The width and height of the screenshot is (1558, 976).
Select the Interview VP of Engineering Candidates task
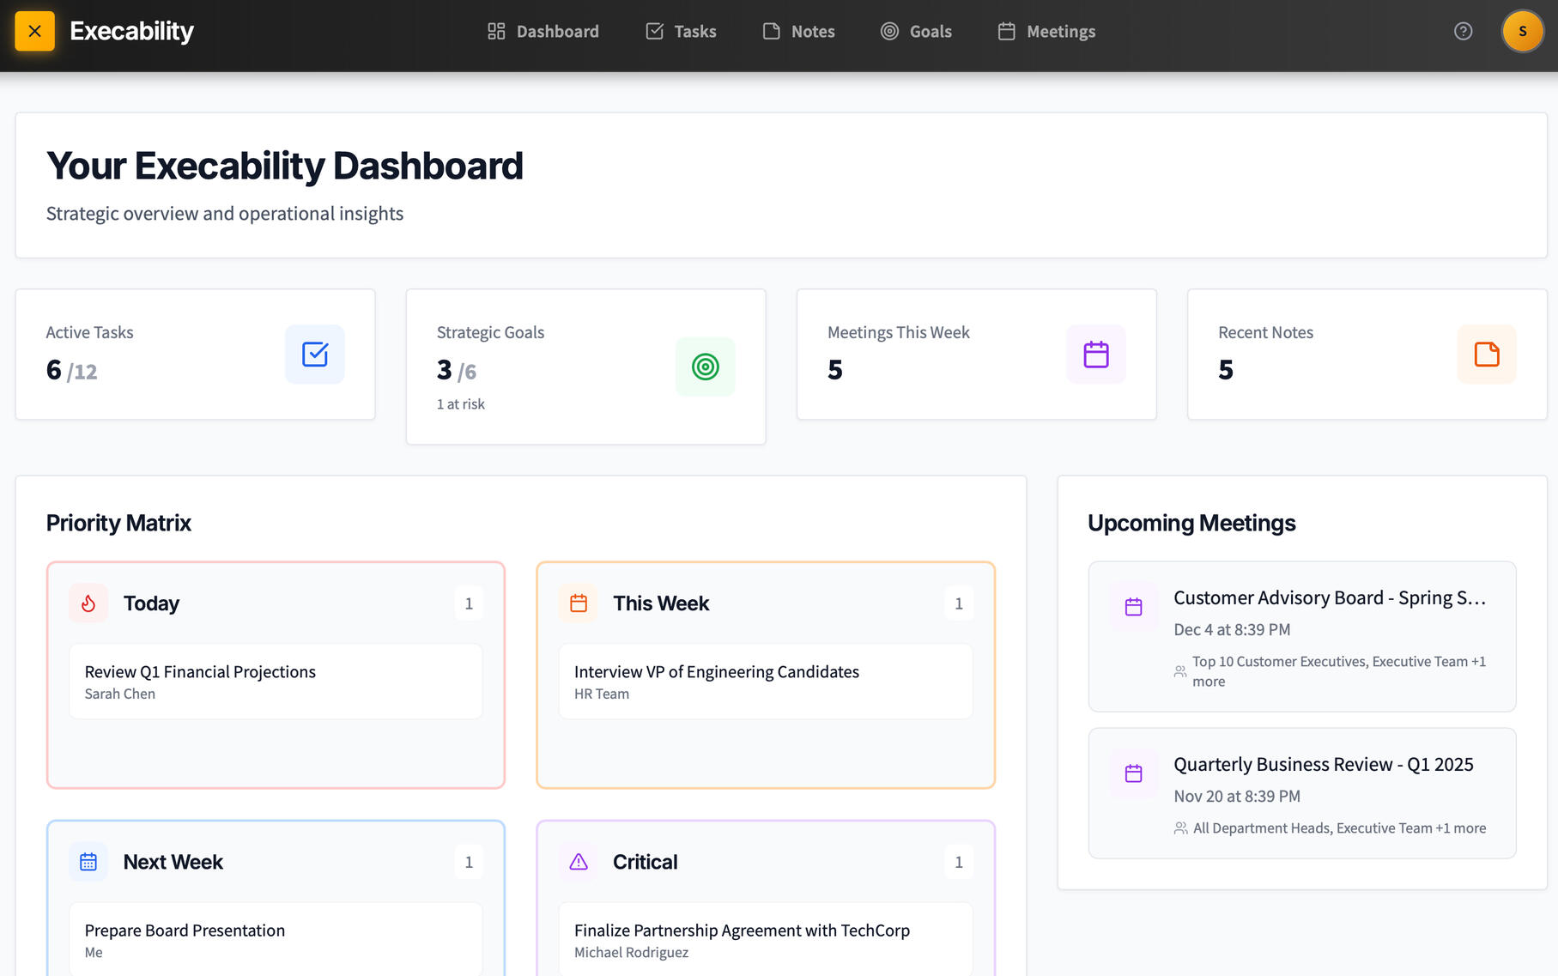pyautogui.click(x=765, y=682)
